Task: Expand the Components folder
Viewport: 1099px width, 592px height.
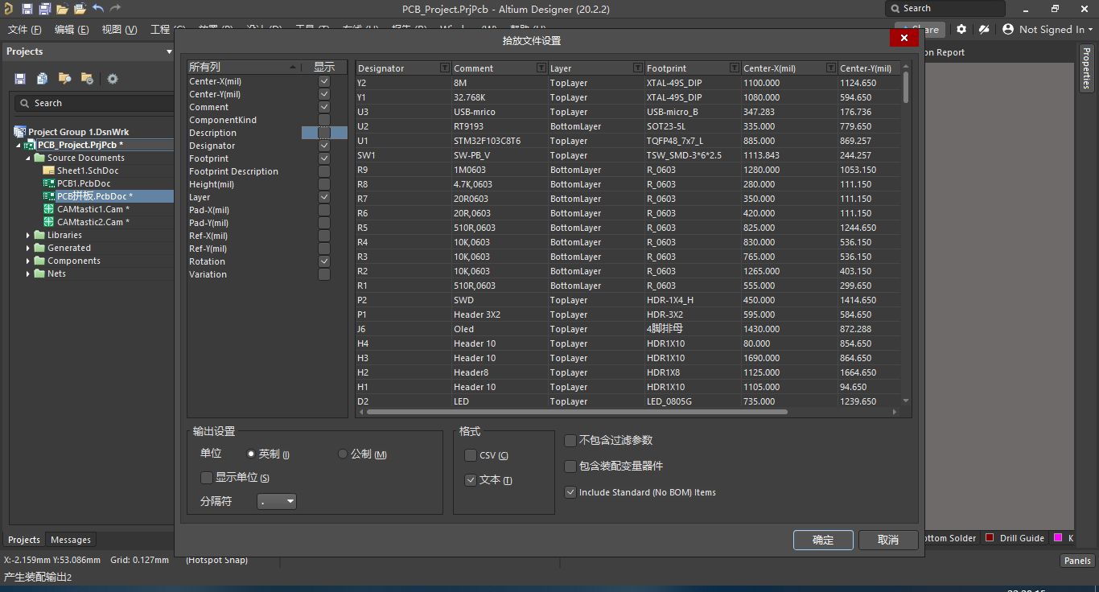Action: [28, 261]
